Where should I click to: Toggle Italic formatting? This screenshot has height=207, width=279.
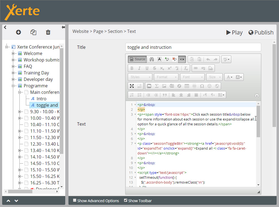point(139,68)
